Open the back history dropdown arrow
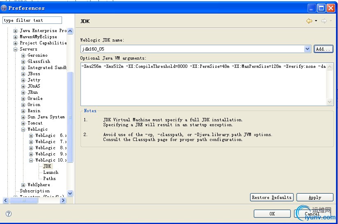Viewport: 338px width, 224px height. pos(316,21)
